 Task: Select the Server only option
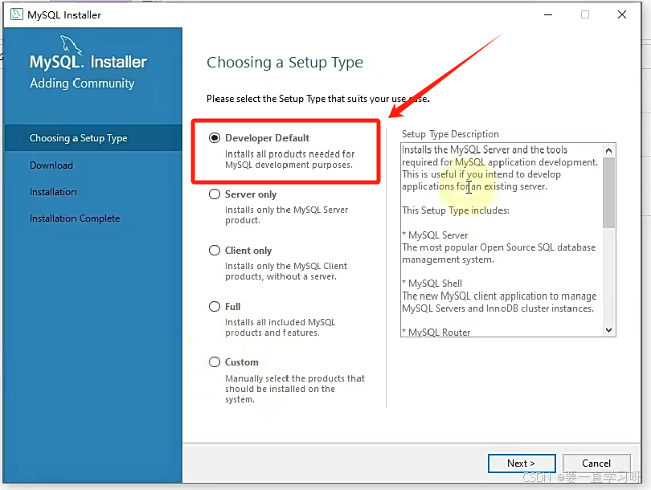pyautogui.click(x=215, y=194)
